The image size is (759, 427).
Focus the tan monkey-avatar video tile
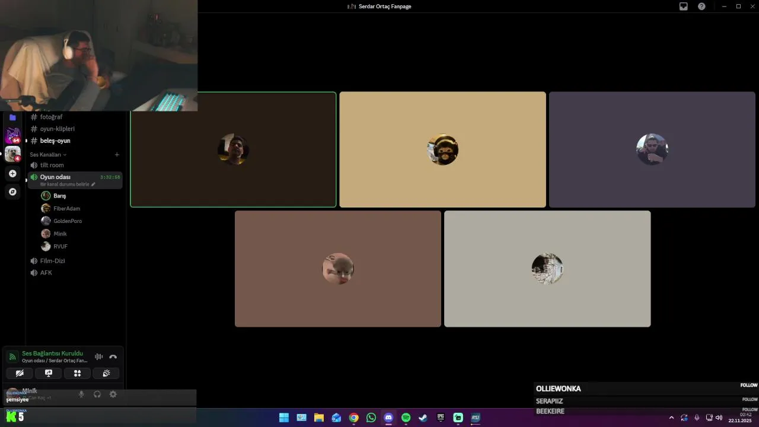pyautogui.click(x=442, y=149)
